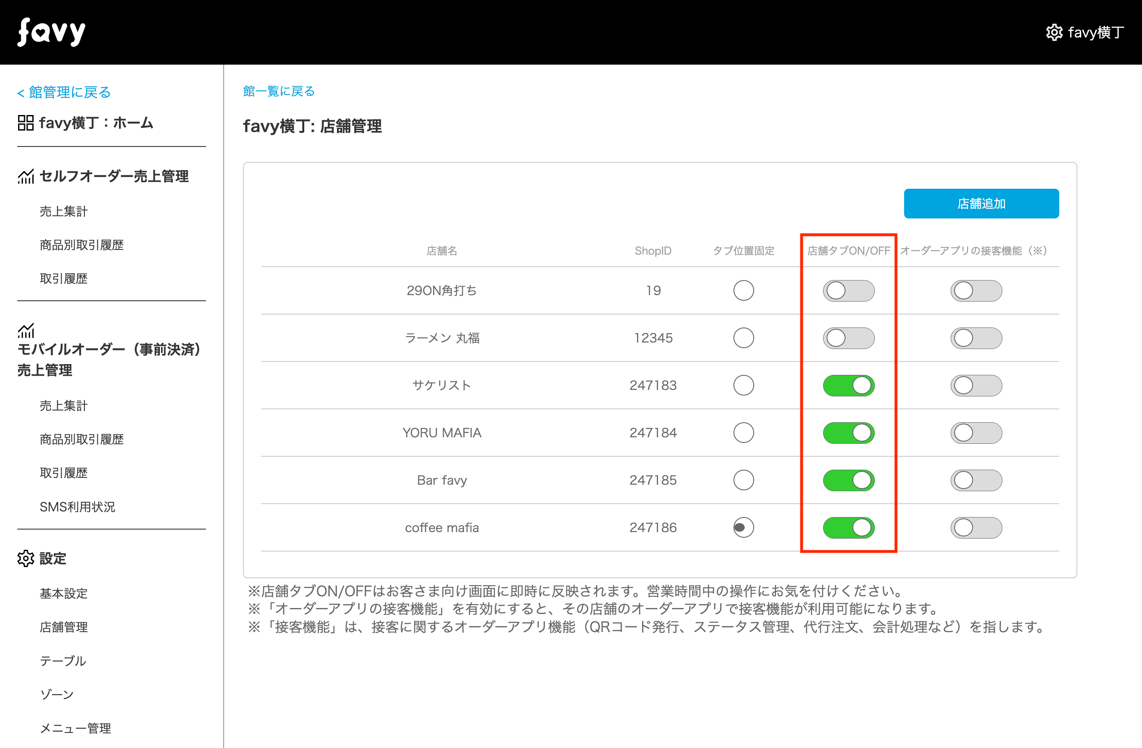
Task: Open favy横丁：ホーム in the sidebar
Action: pos(96,123)
